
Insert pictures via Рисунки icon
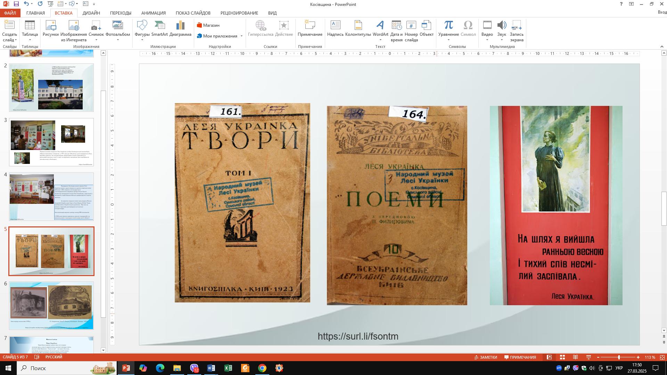51,28
